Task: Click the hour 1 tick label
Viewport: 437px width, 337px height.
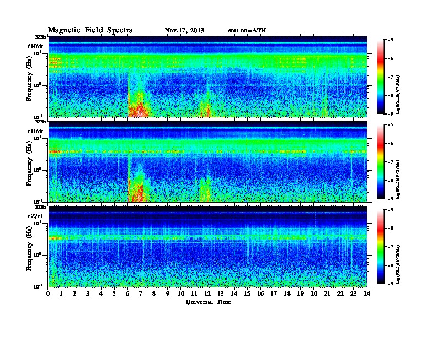Action: [61, 293]
